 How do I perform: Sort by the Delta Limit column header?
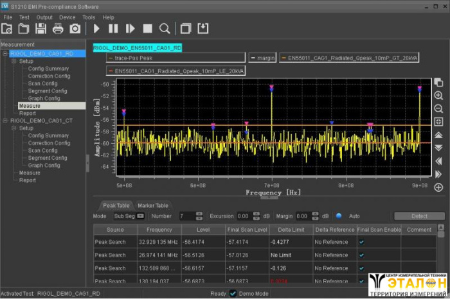[x=291, y=230]
